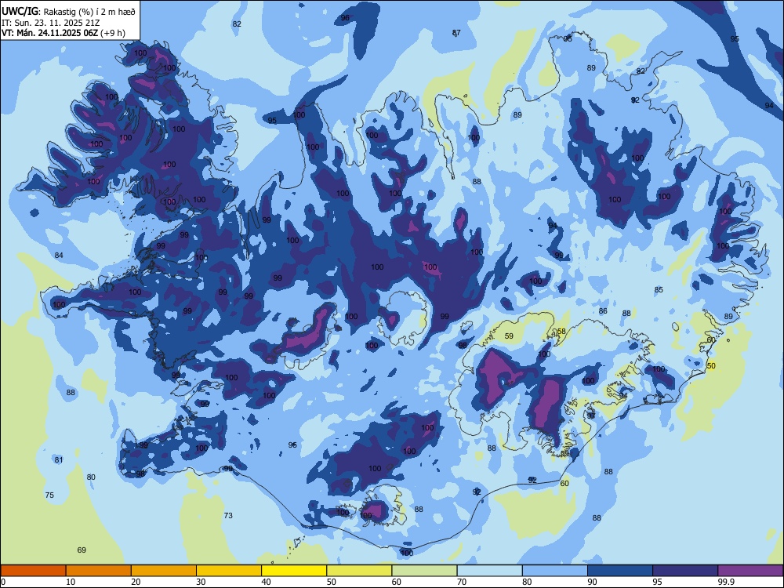Click the '30' legend tick label

click(x=201, y=582)
